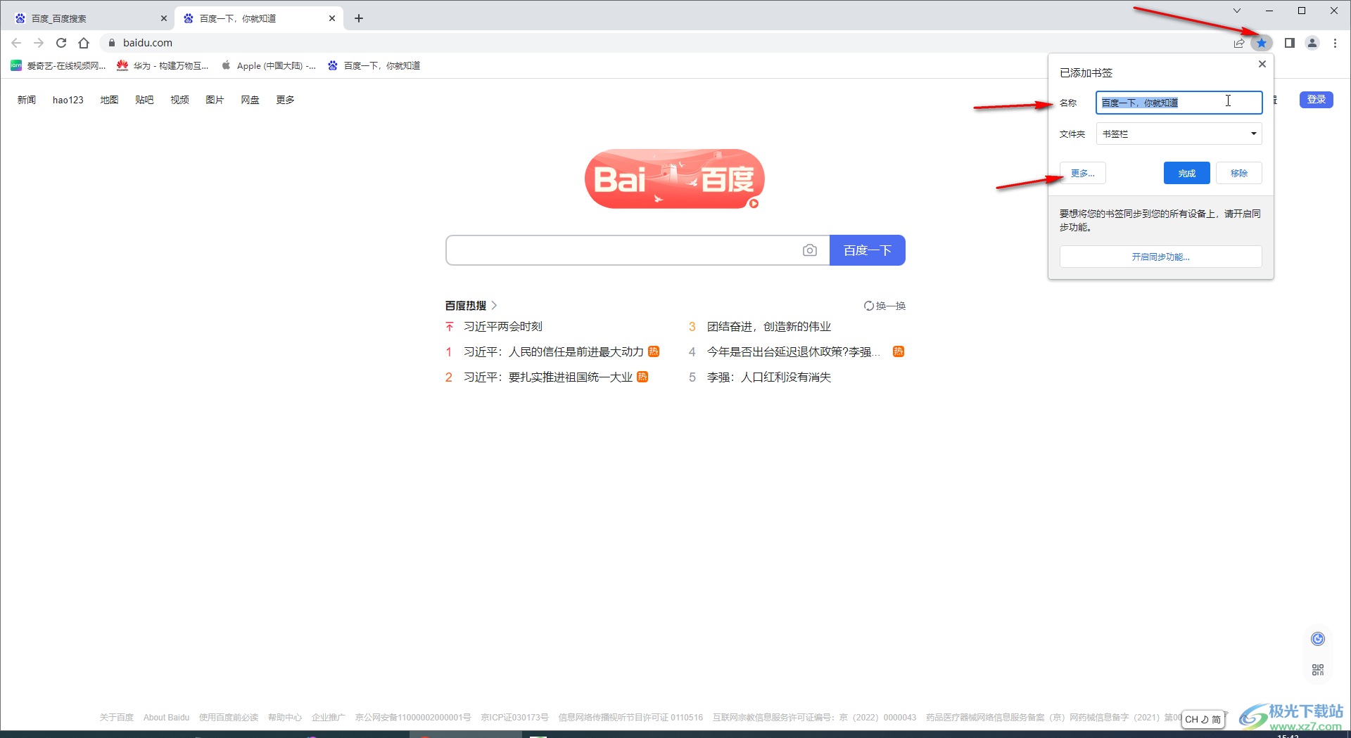Open the 视频 navigation link
1351x738 pixels.
tap(179, 100)
